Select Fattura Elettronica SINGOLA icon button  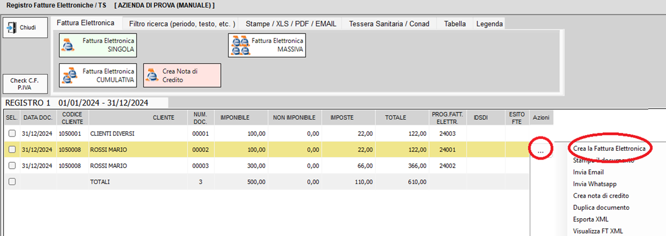[98, 45]
